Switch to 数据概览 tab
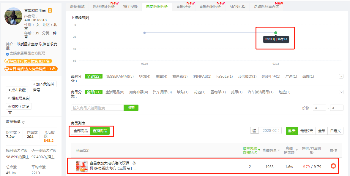The image size is (350, 176). tap(78, 7)
